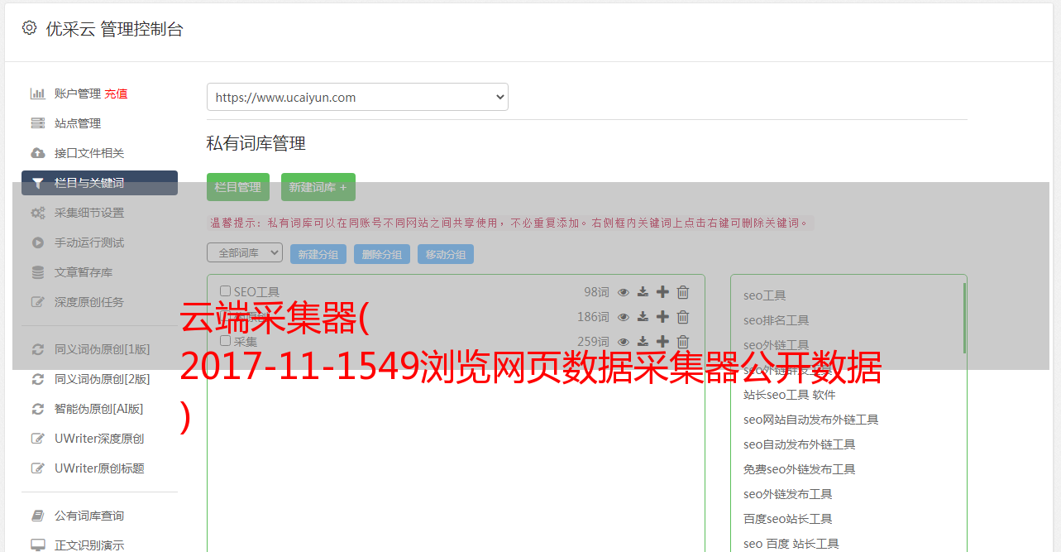The width and height of the screenshot is (1061, 552).
Task: Download the SEO工具 word library
Action: pyautogui.click(x=643, y=292)
